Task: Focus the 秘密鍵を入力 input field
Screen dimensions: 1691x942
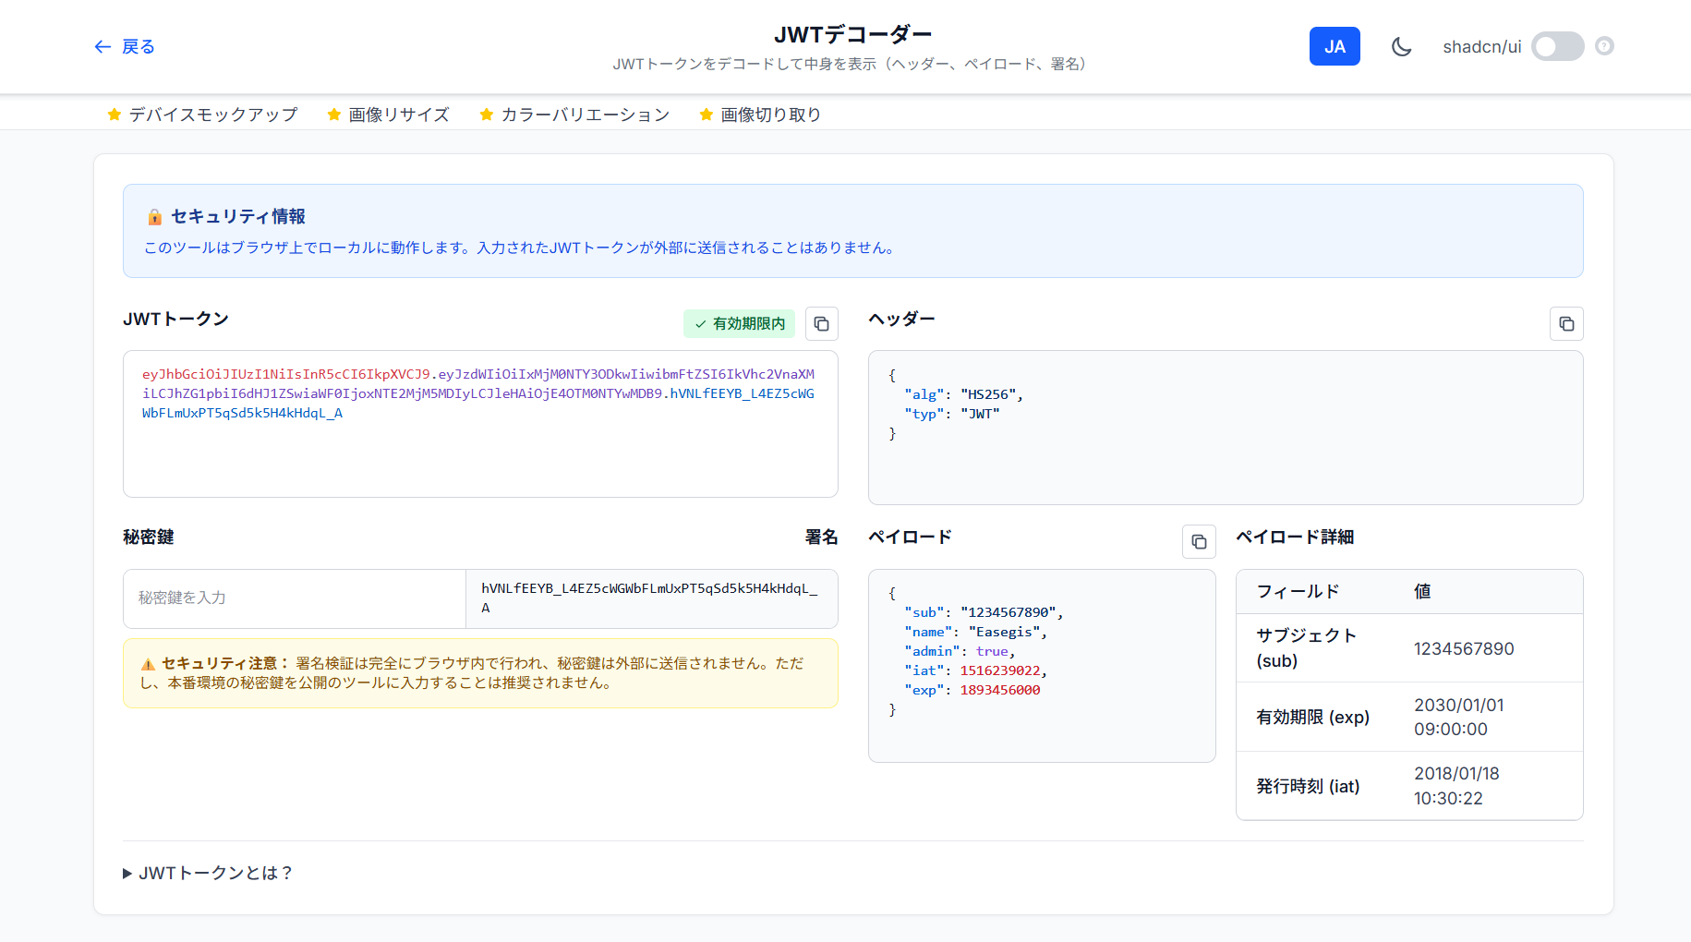Action: coord(295,598)
